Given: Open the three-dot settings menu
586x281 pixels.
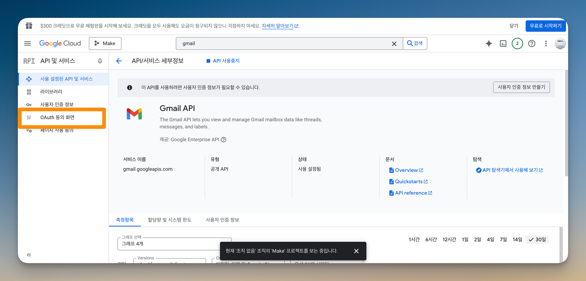Looking at the screenshot, I should point(546,43).
